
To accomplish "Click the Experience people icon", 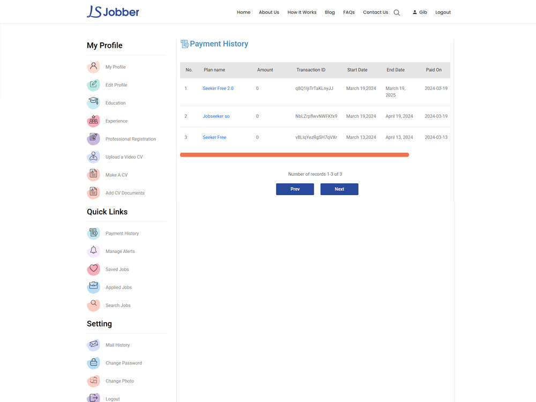I will pos(93,121).
